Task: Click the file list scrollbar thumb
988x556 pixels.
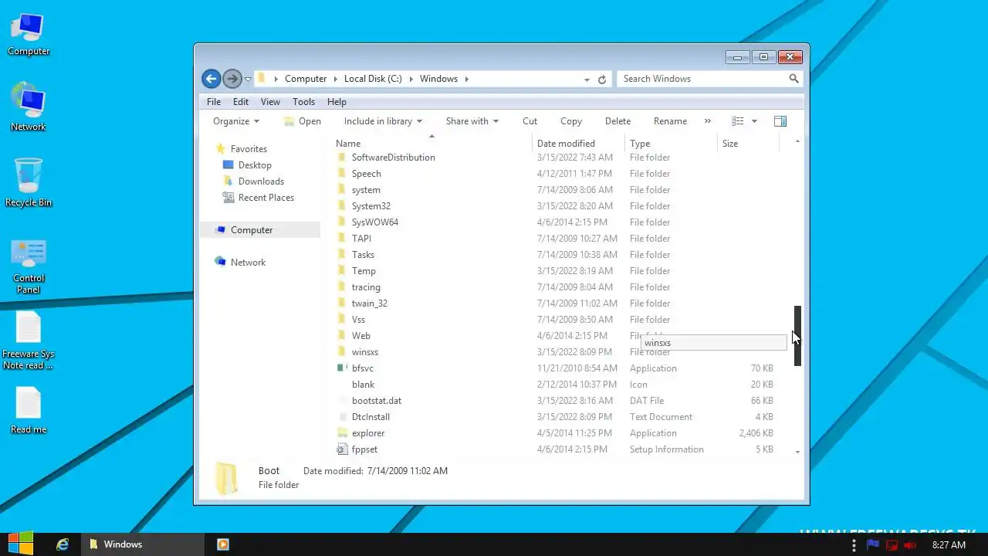Action: click(797, 336)
